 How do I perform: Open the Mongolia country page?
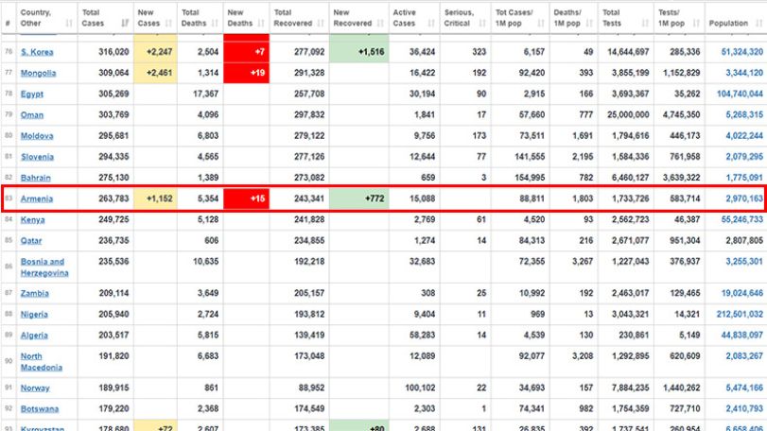38,73
